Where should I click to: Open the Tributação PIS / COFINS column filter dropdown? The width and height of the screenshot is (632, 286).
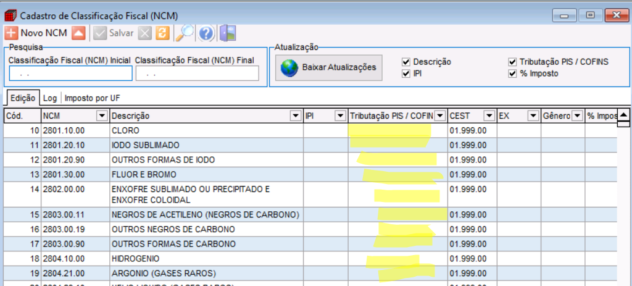click(440, 116)
